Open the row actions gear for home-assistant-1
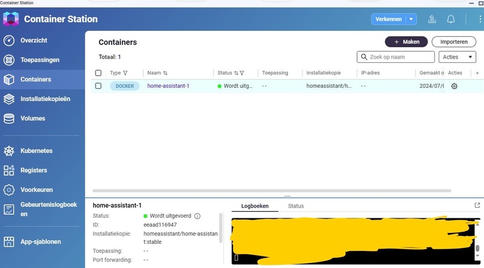The width and height of the screenshot is (484, 268). tap(454, 86)
